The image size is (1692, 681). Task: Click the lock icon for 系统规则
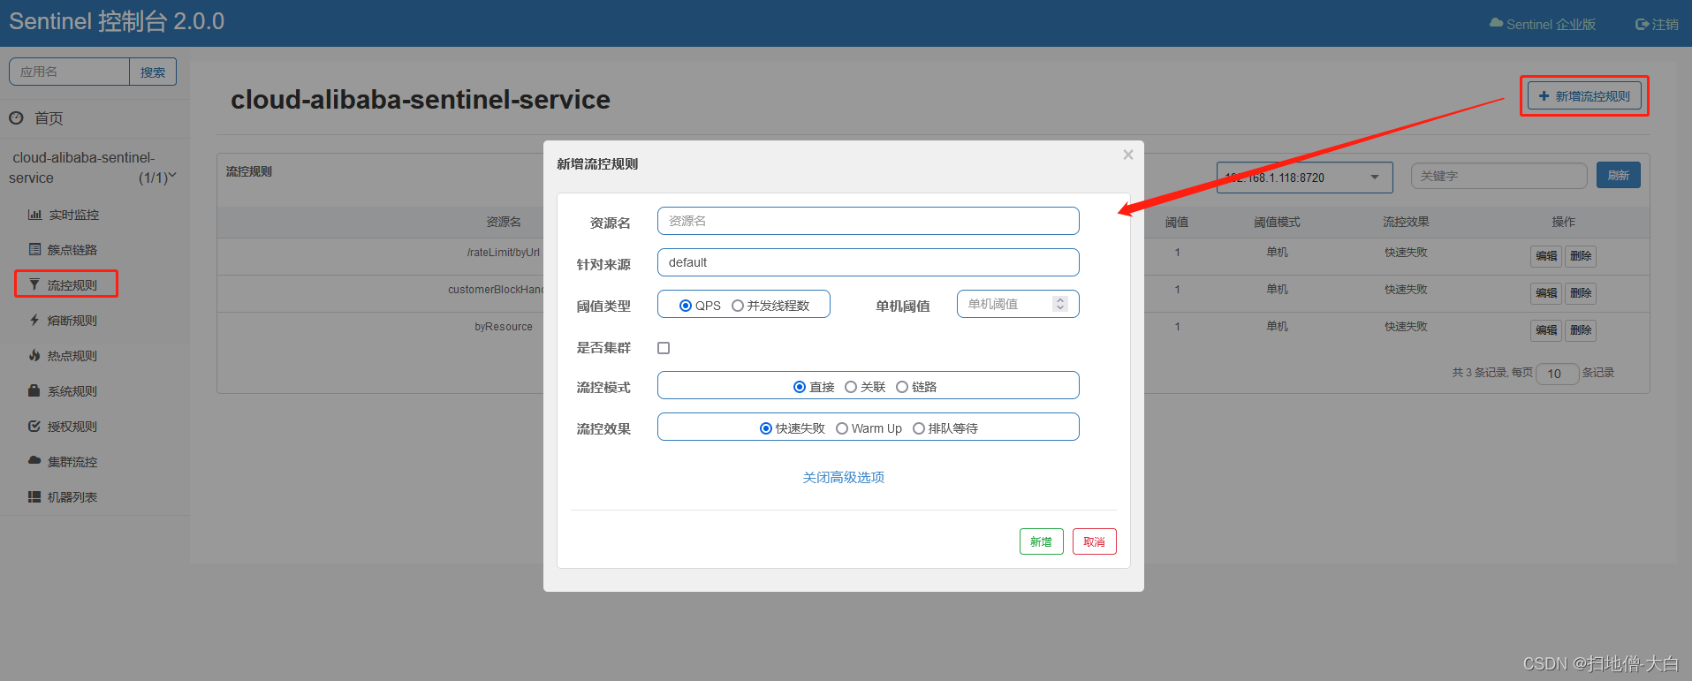[34, 390]
